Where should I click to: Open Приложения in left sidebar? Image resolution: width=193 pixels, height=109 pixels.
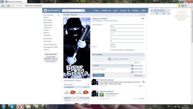point(48,38)
